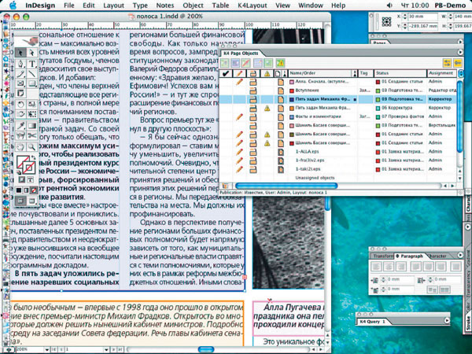Toggle pencil edit mark in Факты и комментарии row
The height and width of the screenshot is (354, 472).
click(239, 116)
